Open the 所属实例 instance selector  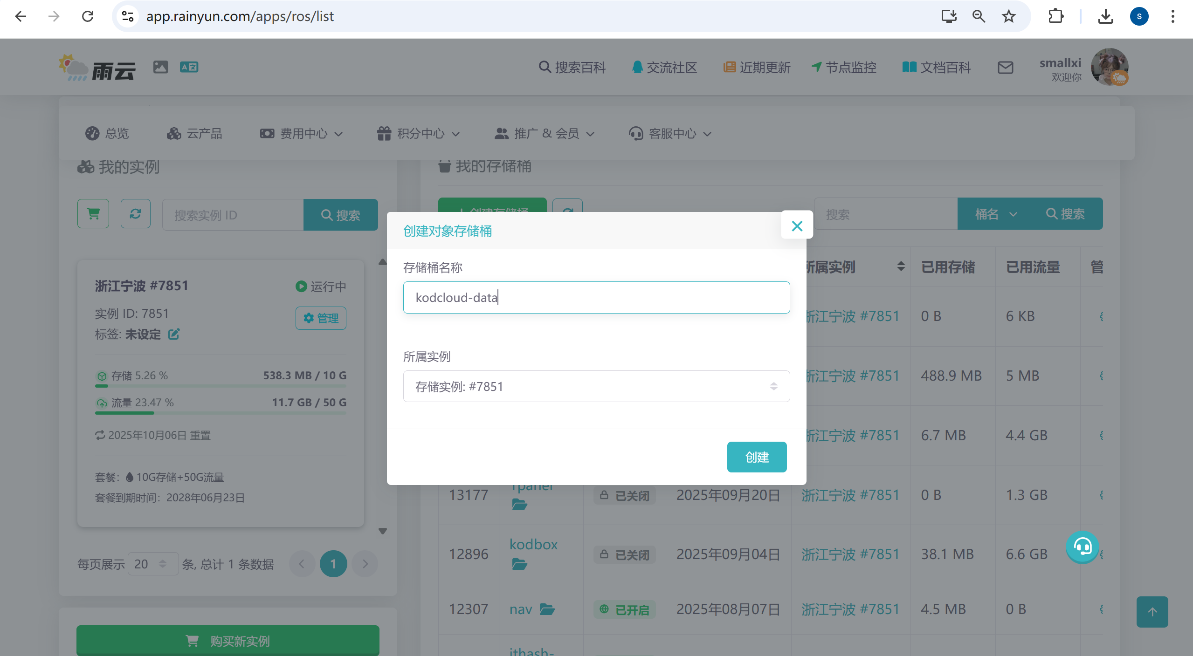click(x=596, y=386)
